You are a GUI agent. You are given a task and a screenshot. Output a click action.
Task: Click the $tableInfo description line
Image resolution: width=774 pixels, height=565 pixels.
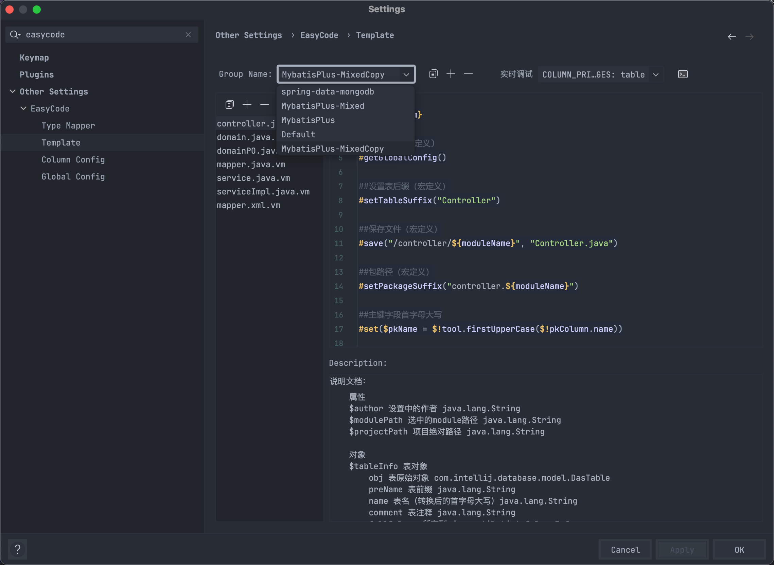388,466
